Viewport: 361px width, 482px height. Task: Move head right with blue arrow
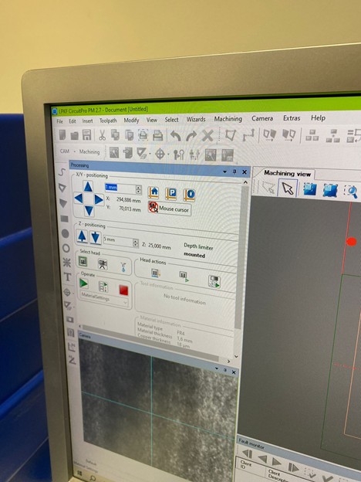tap(98, 199)
